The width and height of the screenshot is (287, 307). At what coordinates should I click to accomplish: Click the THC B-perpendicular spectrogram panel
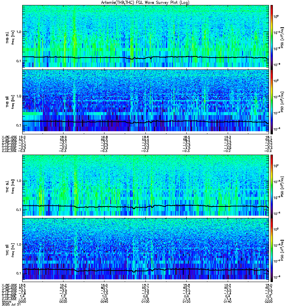pyautogui.click(x=145, y=185)
